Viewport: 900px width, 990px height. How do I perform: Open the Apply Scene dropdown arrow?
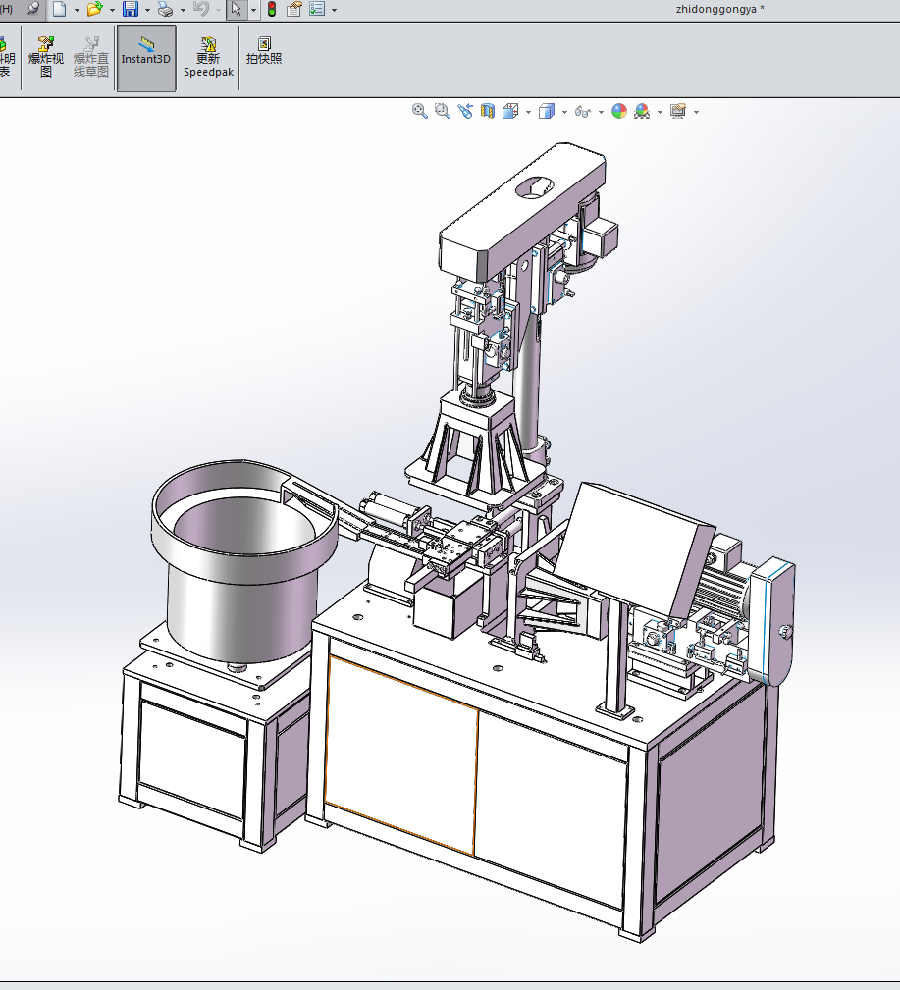[x=660, y=112]
